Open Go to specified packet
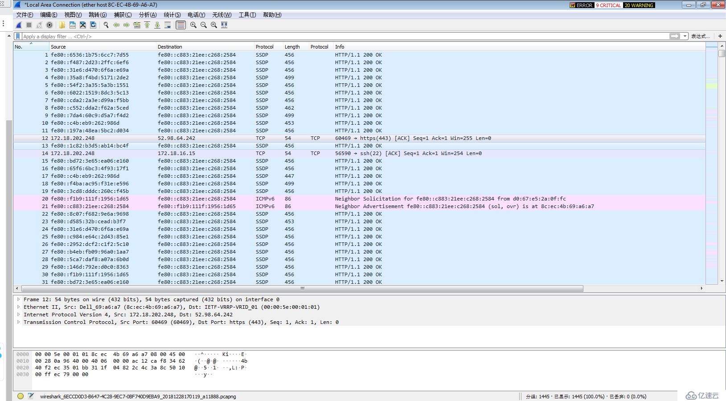 click(x=137, y=25)
